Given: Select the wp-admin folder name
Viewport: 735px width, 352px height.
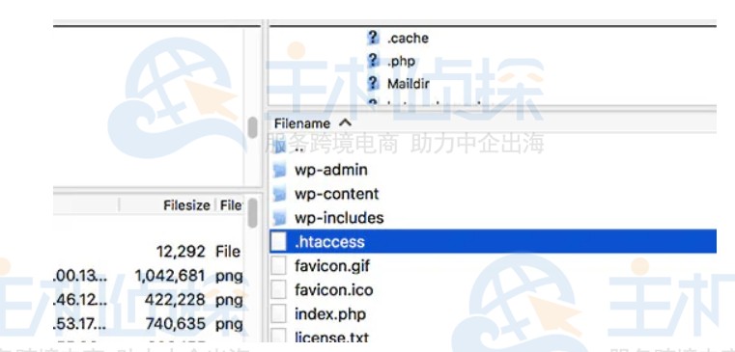Looking at the screenshot, I should [331, 170].
